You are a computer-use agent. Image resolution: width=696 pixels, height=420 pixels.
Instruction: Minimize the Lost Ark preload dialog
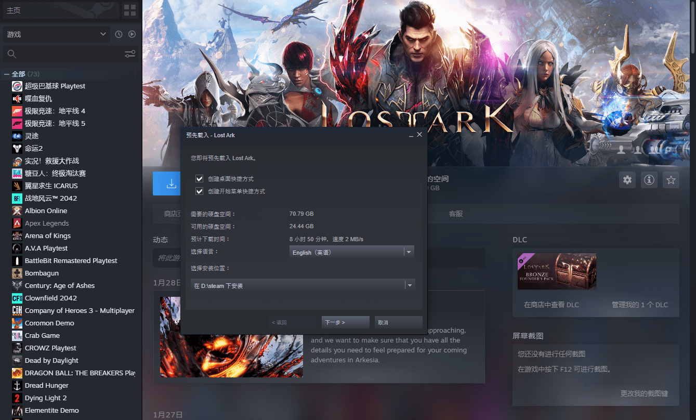(411, 135)
